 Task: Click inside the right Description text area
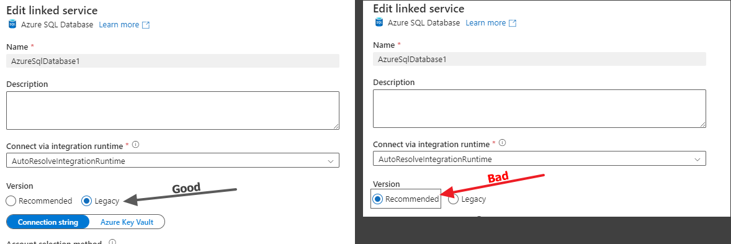[x=539, y=108]
